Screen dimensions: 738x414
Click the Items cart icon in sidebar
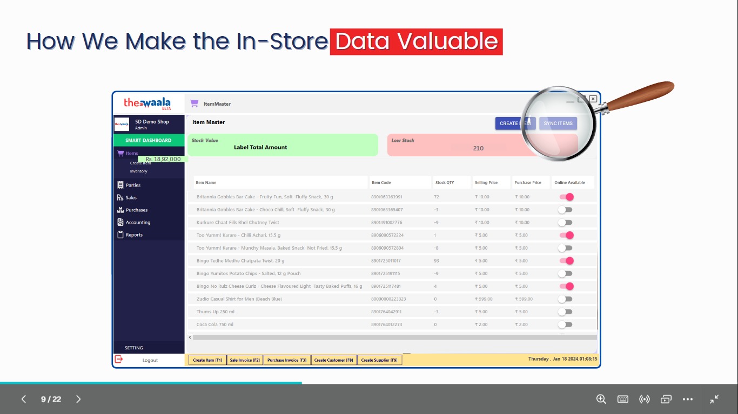(x=120, y=153)
